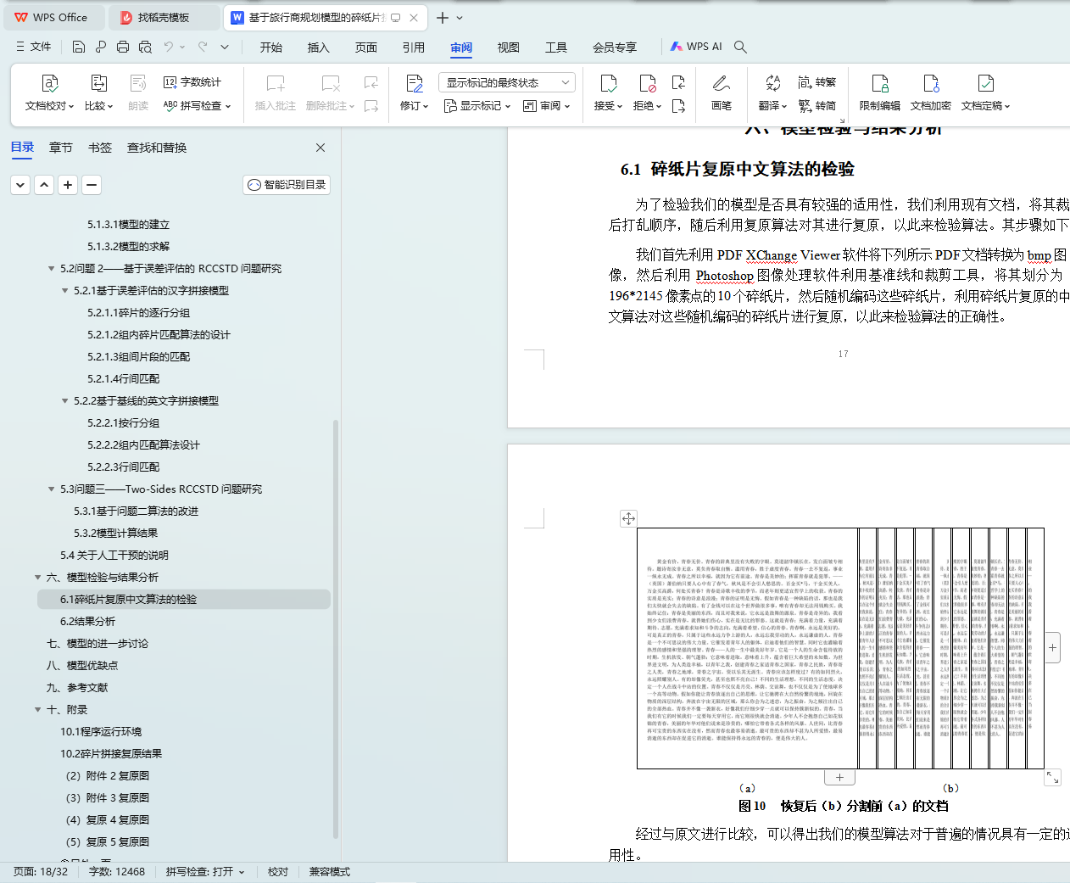Convert text with 转繁 button

[817, 82]
